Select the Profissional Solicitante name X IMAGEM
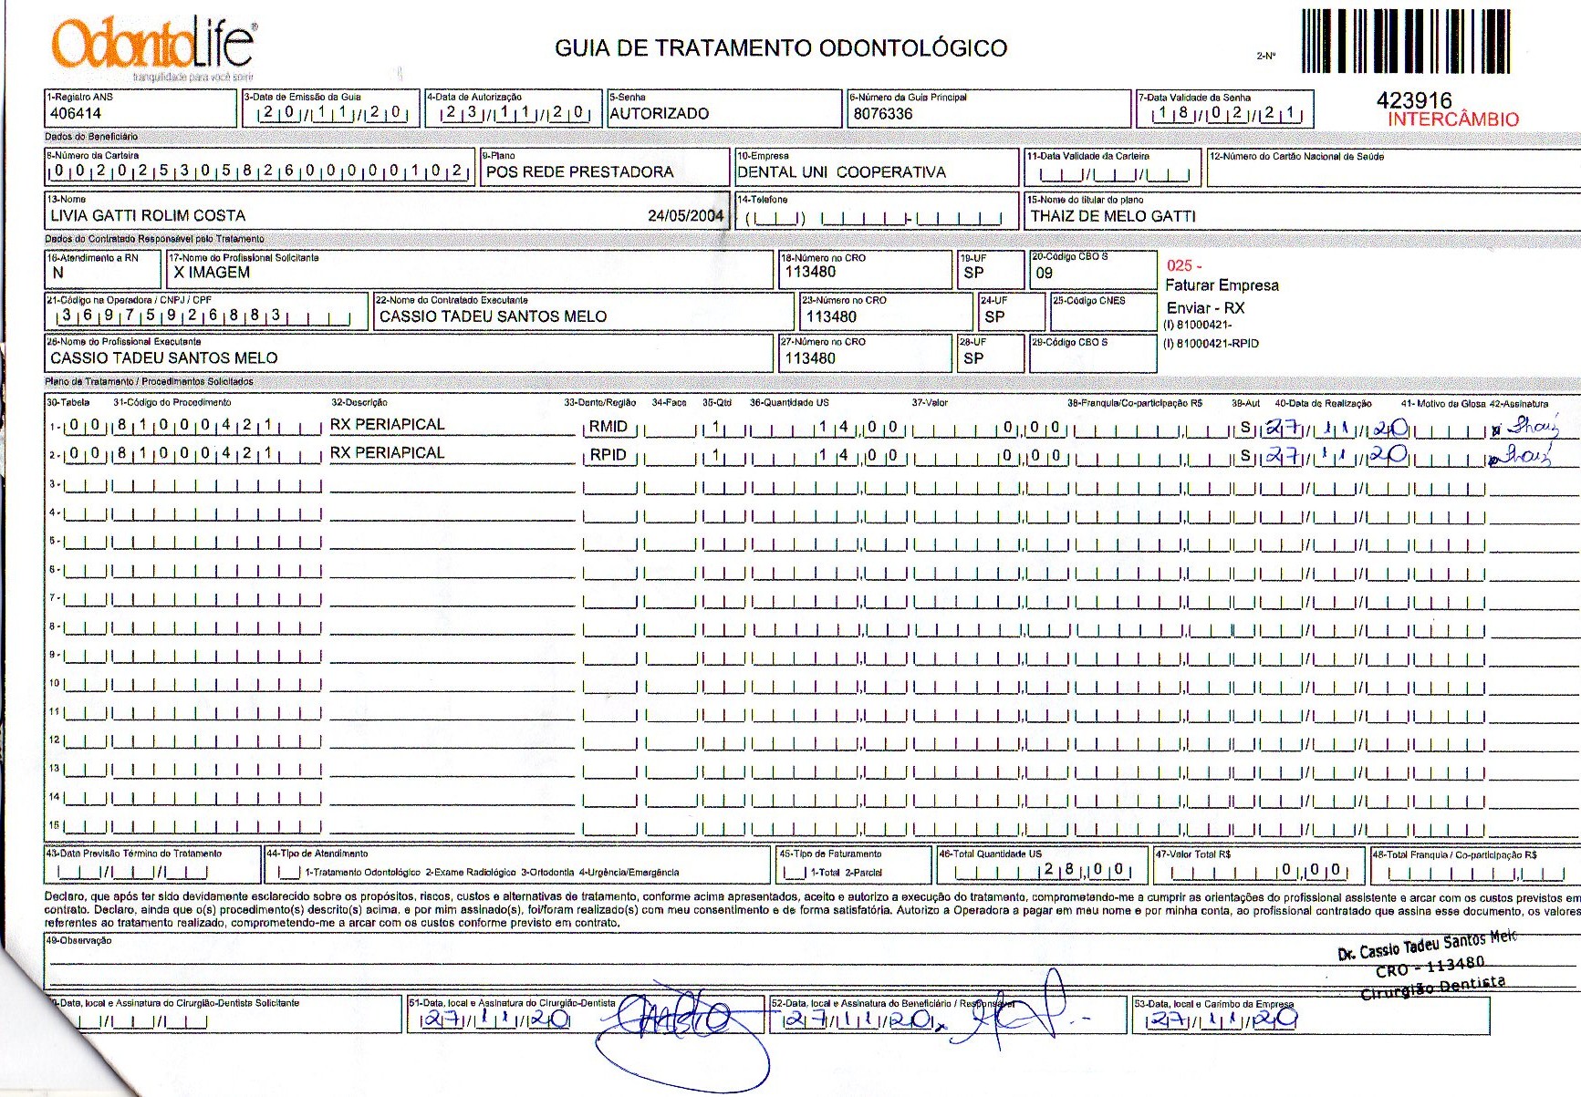Screen dimensions: 1581x1097 212,273
